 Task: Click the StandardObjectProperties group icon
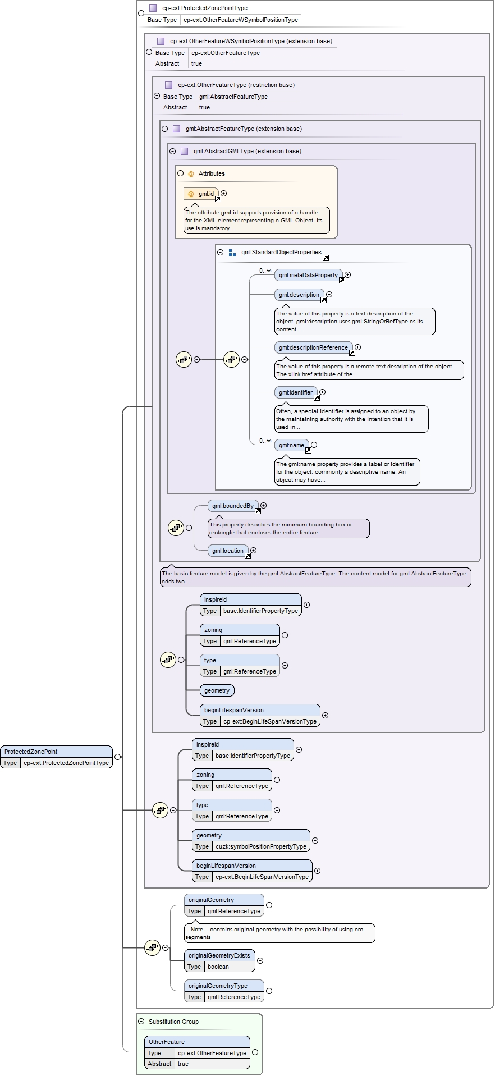coord(232,253)
